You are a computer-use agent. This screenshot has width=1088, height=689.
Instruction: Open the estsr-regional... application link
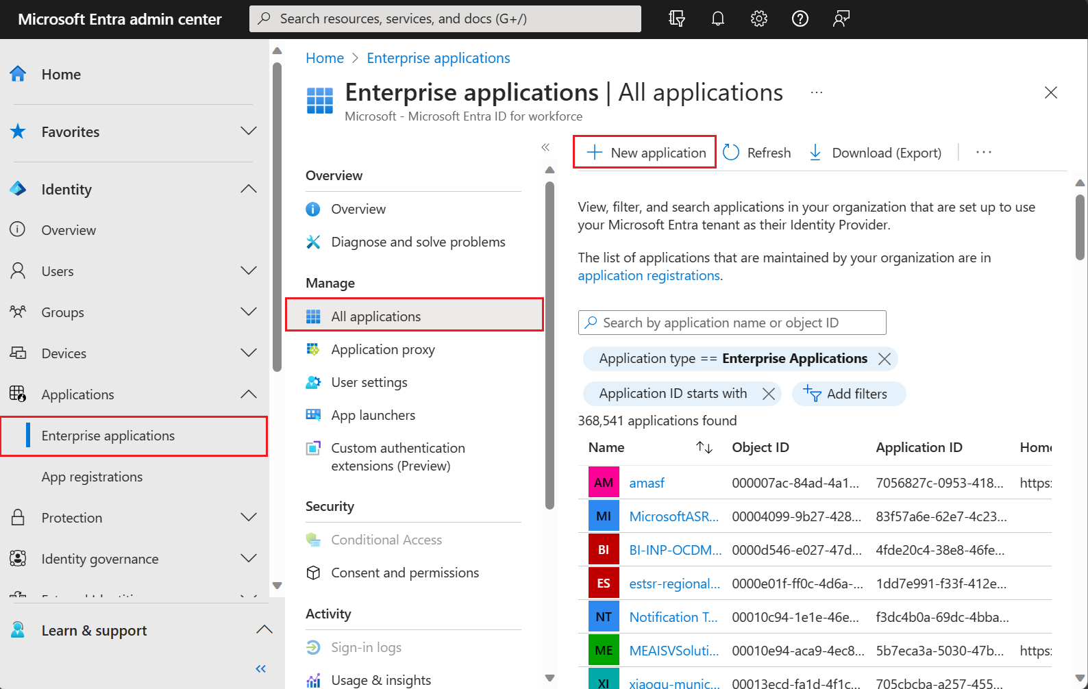(x=675, y=584)
